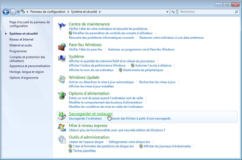242x160 pixels.
Task: Click Obtenir plus de fonctionnalités avec une nouvelle édition
Action: pos(117,130)
